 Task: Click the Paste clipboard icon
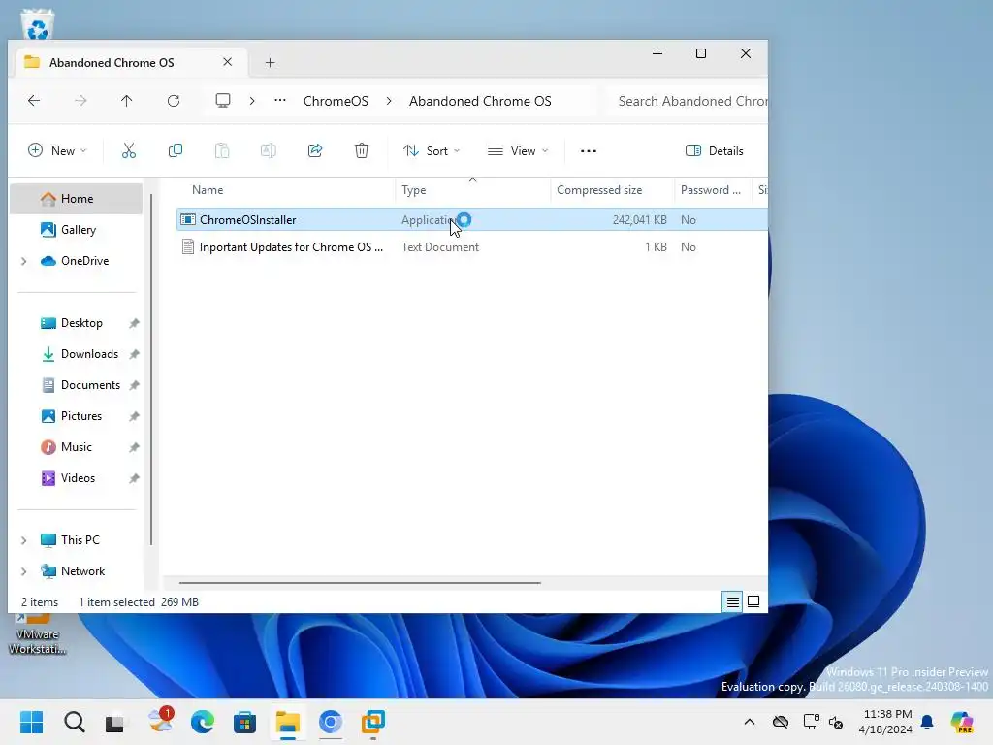(222, 150)
